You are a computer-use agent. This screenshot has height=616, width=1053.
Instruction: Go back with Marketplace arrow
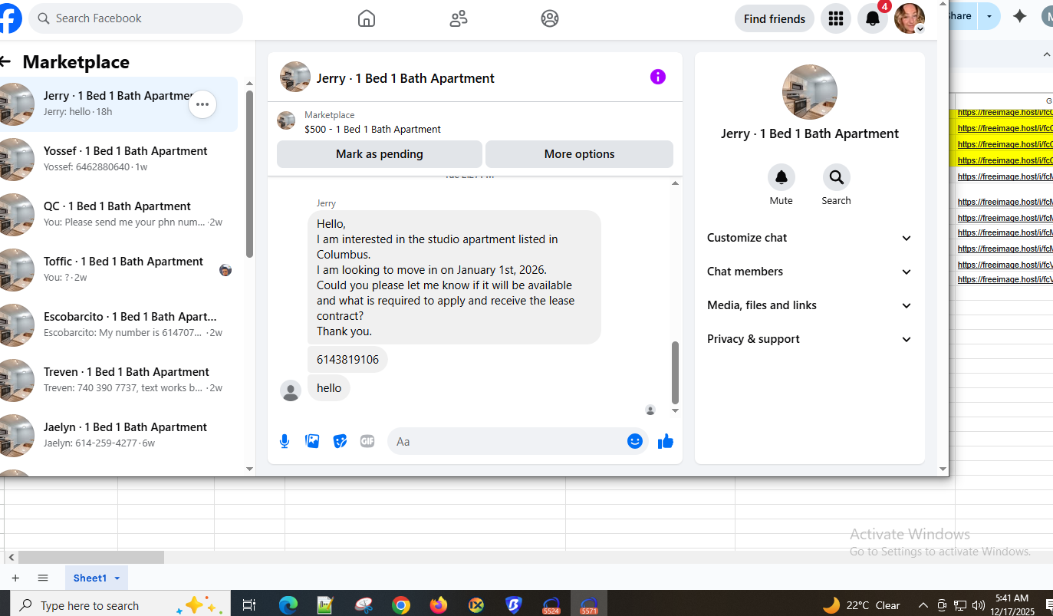pyautogui.click(x=6, y=62)
